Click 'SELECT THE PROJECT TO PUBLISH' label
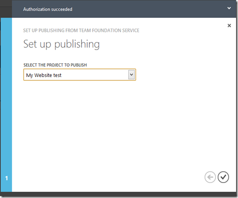The height and width of the screenshot is (198, 238). tap(55, 65)
